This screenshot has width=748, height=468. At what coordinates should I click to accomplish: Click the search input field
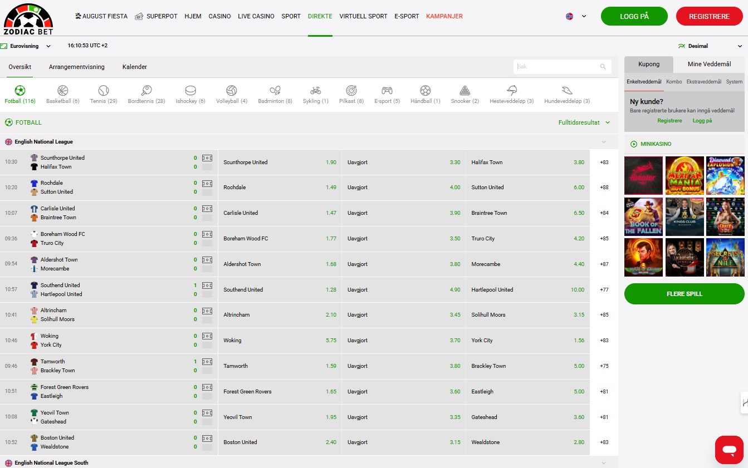tap(557, 67)
